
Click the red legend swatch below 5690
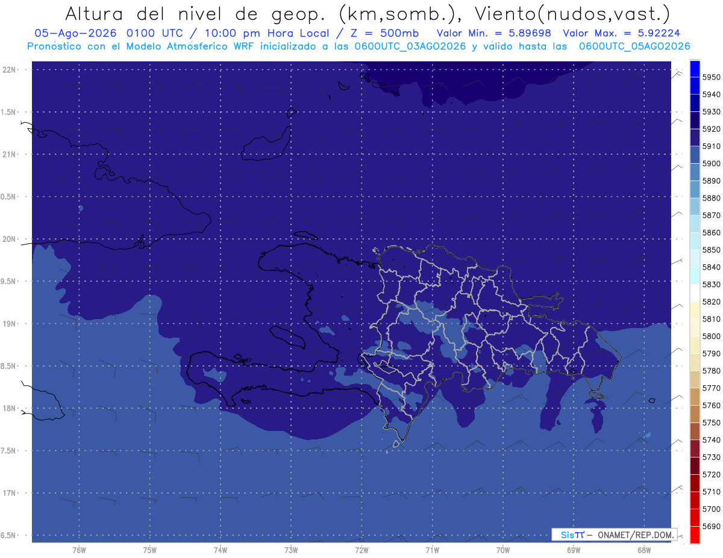click(694, 535)
